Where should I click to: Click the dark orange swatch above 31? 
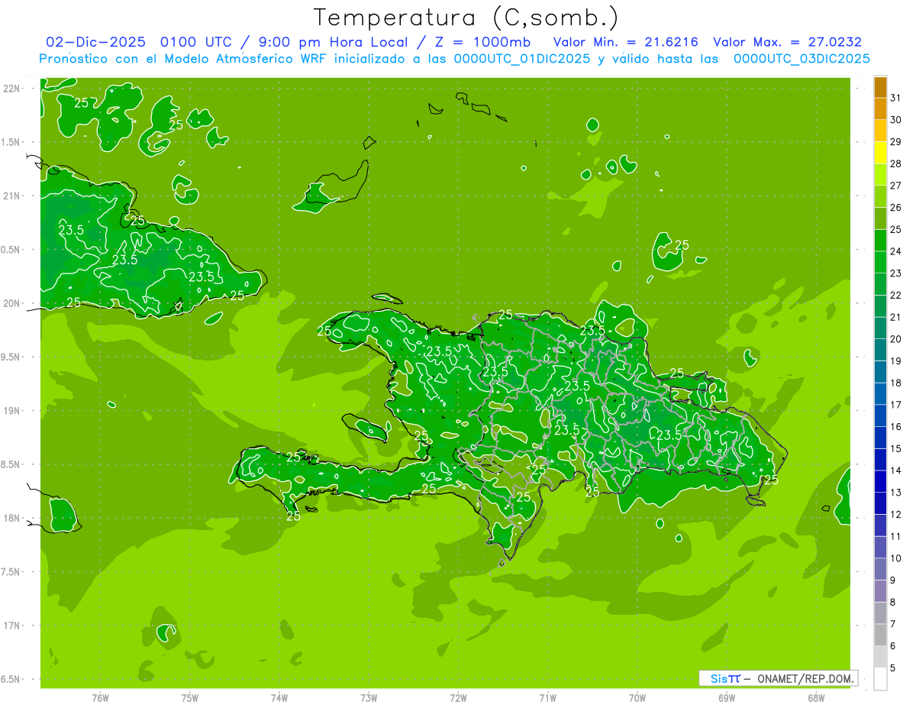coord(880,88)
